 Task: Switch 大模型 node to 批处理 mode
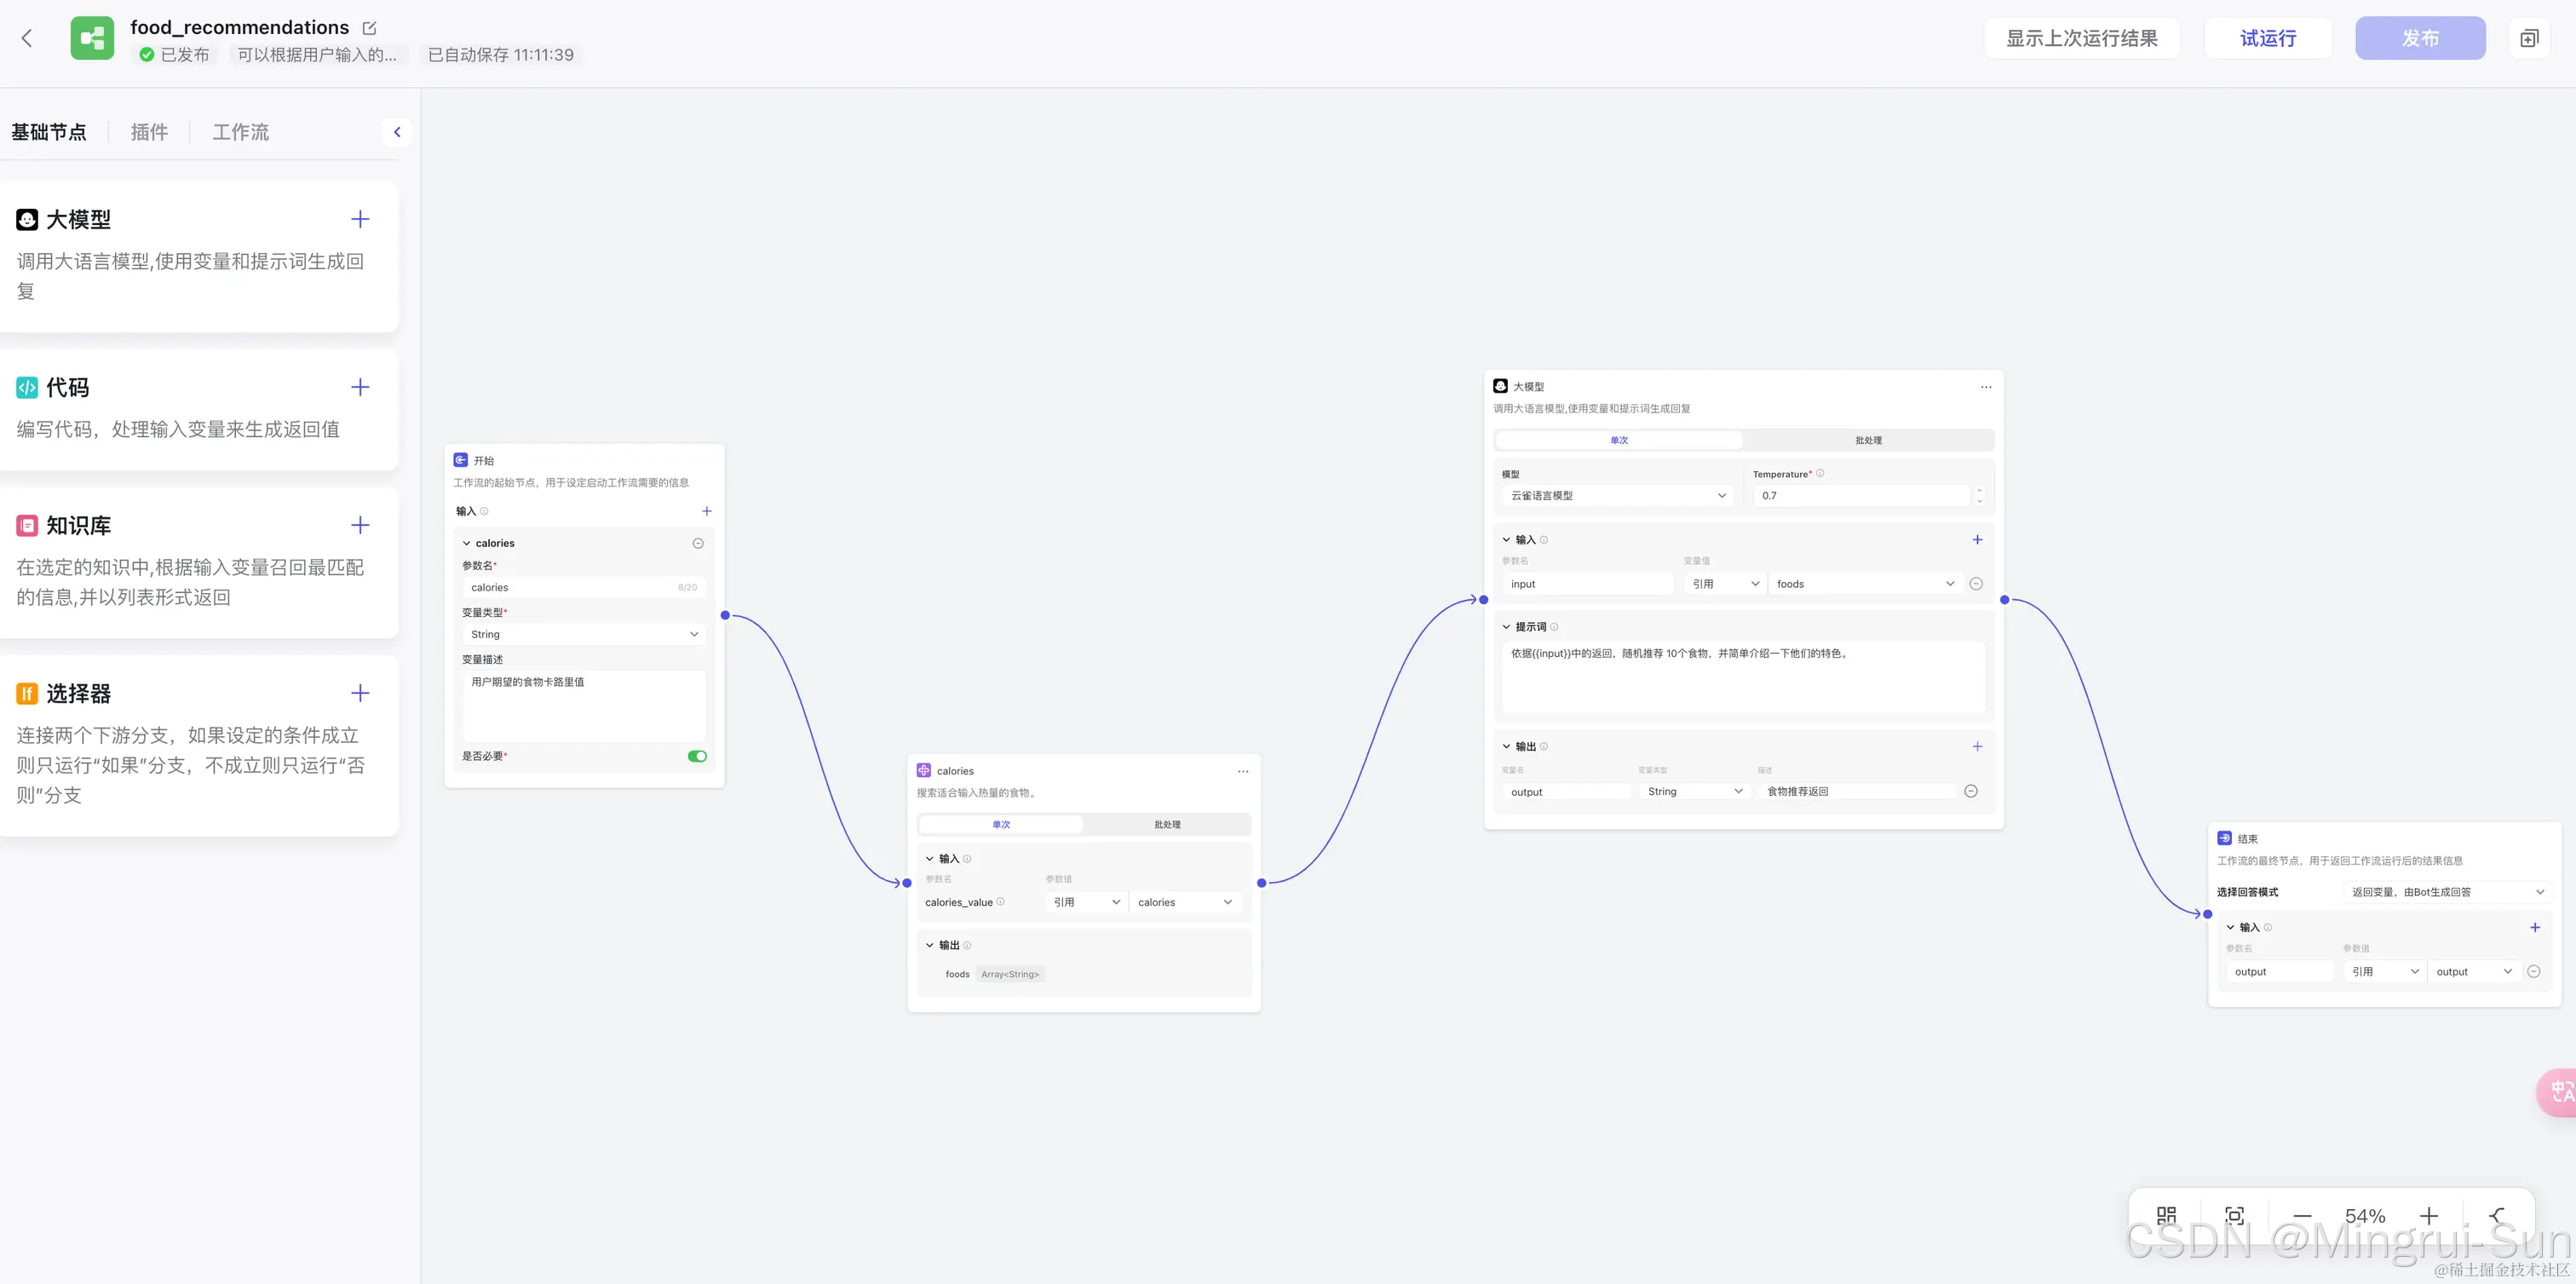tap(1868, 440)
